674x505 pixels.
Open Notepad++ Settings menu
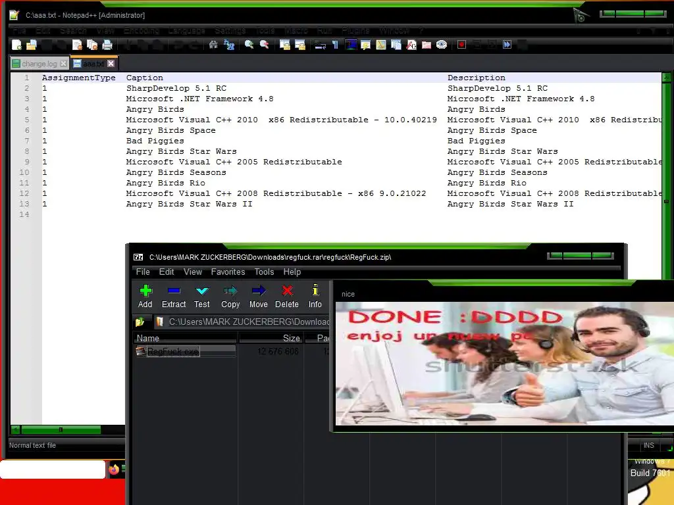tap(230, 30)
